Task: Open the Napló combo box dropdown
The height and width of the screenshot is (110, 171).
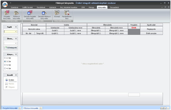Action: point(16,32)
